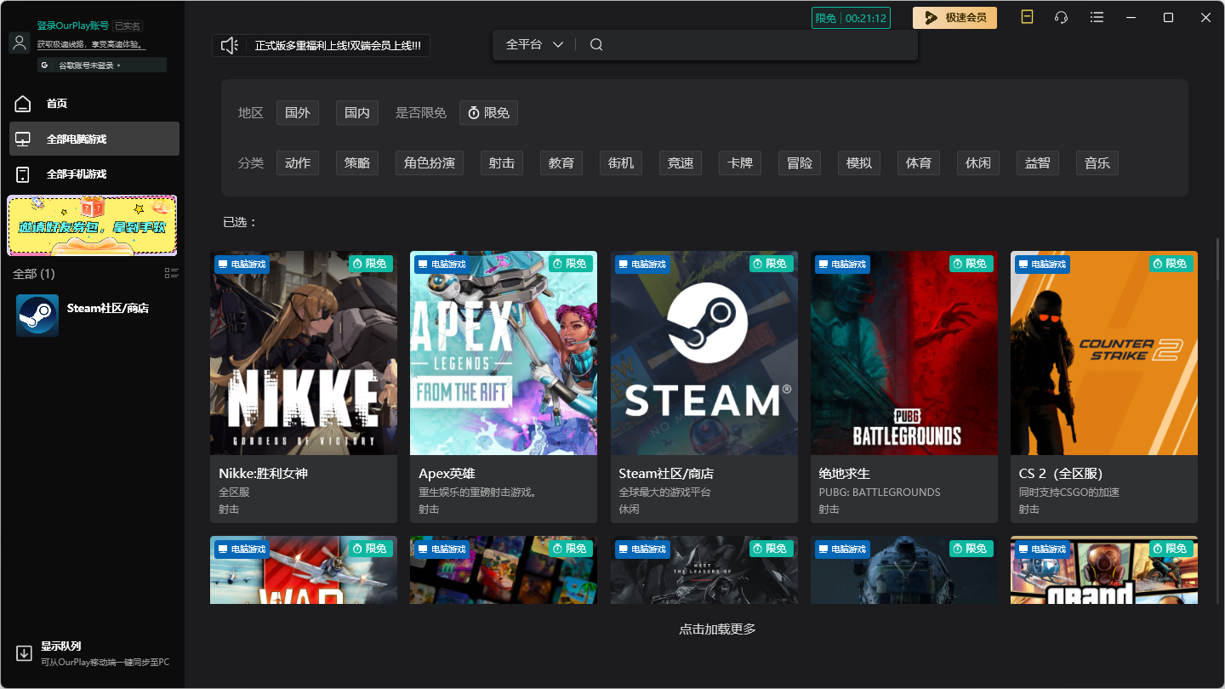The height and width of the screenshot is (689, 1225).
Task: Click the search magnifier icon
Action: 596,44
